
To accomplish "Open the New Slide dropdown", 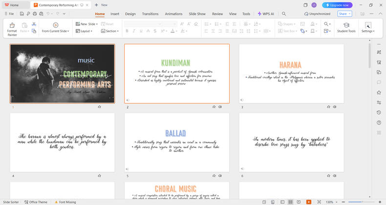I will click(x=86, y=24).
